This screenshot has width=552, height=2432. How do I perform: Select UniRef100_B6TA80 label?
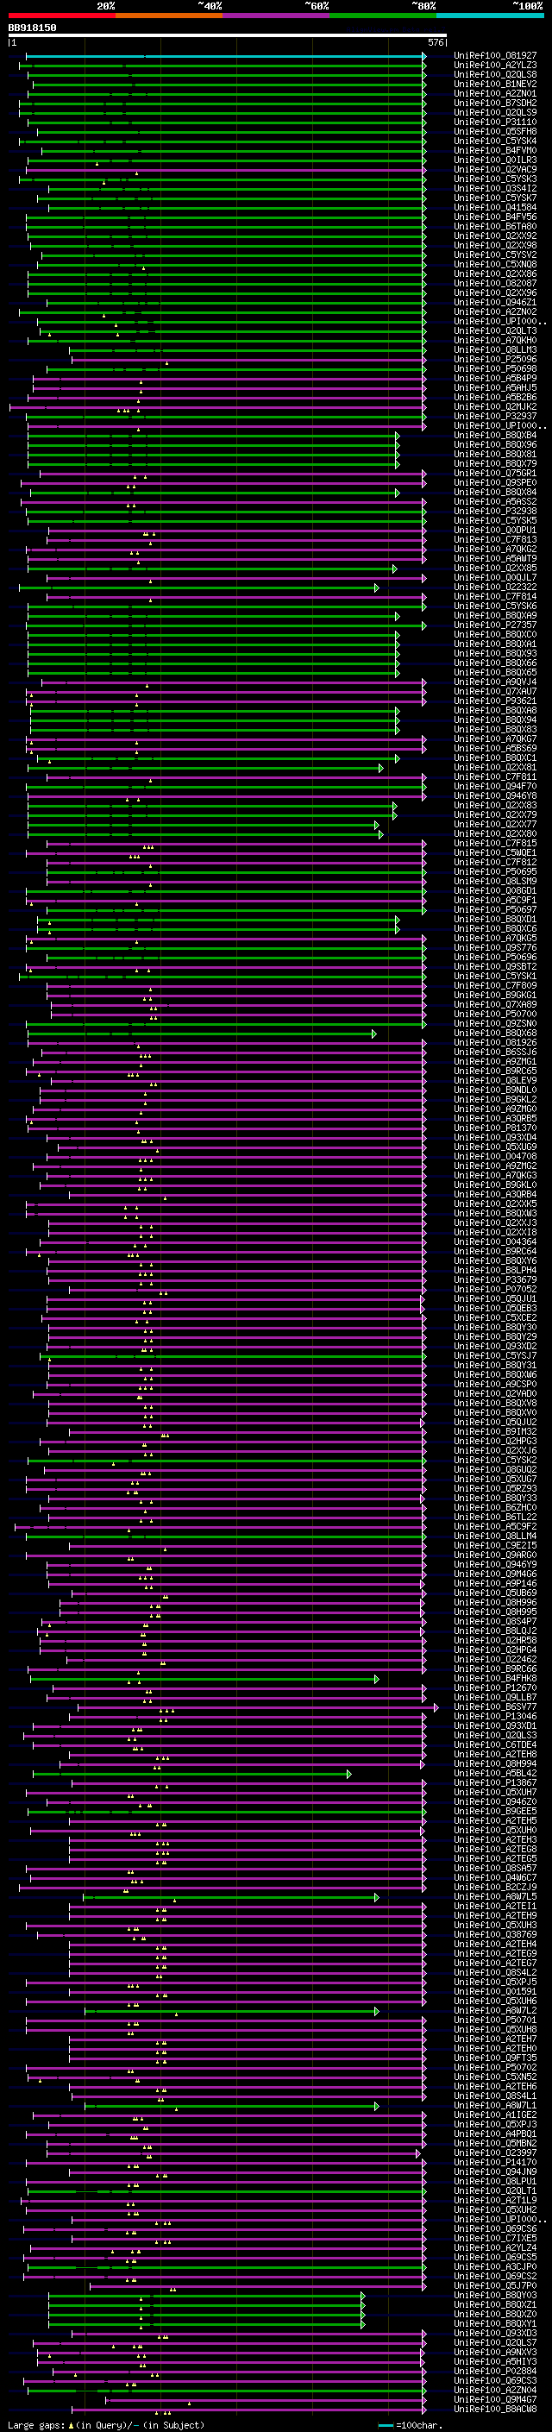pos(495,227)
